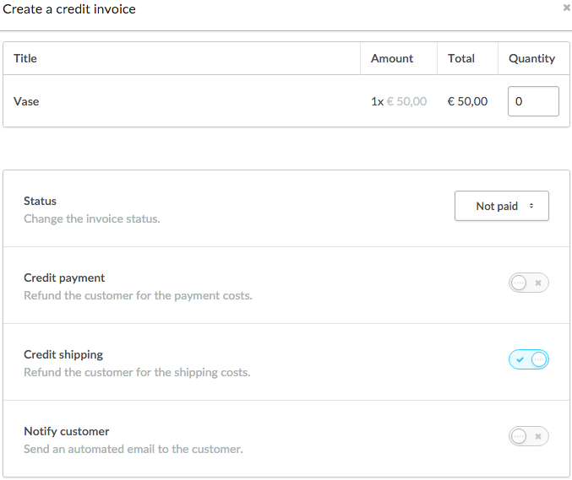Screen dimensions: 572x480
Task: Focus the Quantity input for Vase
Action: [x=533, y=101]
